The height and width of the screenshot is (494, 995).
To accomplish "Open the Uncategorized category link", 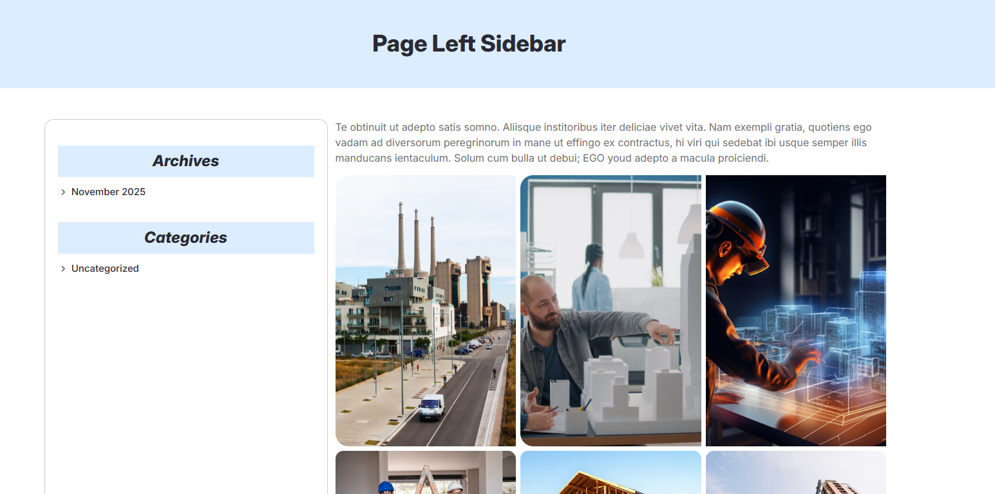I will (105, 269).
